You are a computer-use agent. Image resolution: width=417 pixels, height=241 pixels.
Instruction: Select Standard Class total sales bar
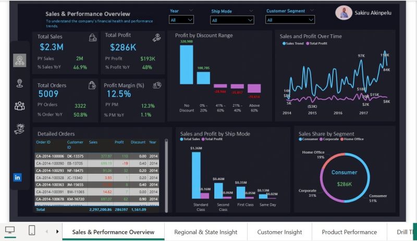coord(197,175)
